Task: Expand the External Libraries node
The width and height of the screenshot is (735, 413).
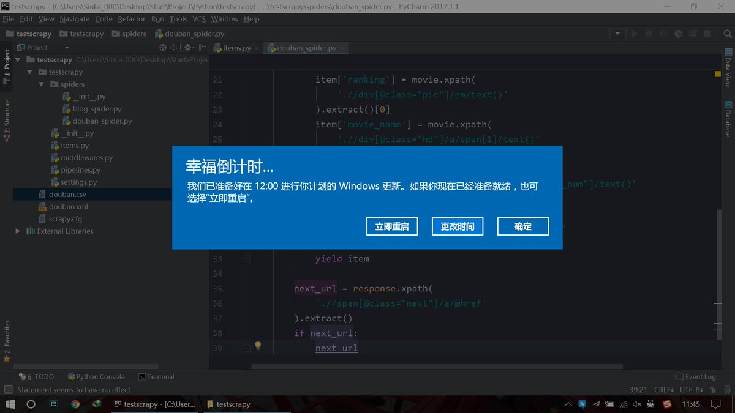Action: pos(18,231)
